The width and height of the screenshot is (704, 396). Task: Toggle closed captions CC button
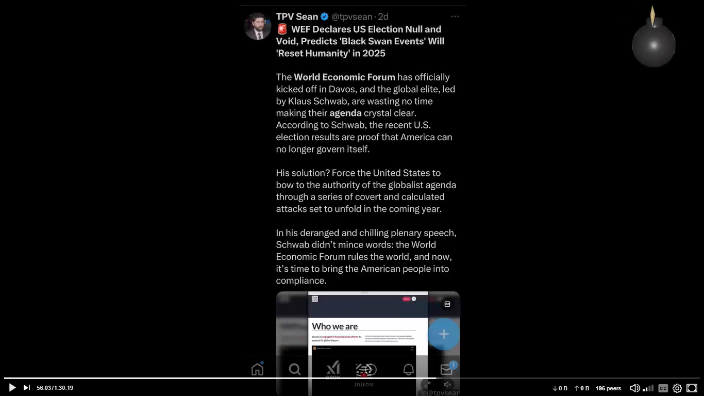[x=663, y=388]
